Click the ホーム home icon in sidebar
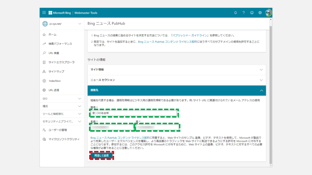This screenshot has width=312, height=175. click(x=44, y=35)
